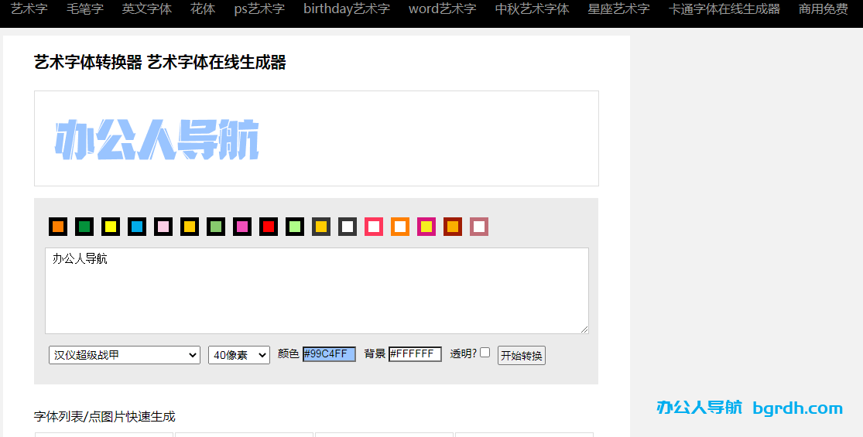Select the yellow swatch with magenta border
Screen dimensions: 863x437
point(426,227)
